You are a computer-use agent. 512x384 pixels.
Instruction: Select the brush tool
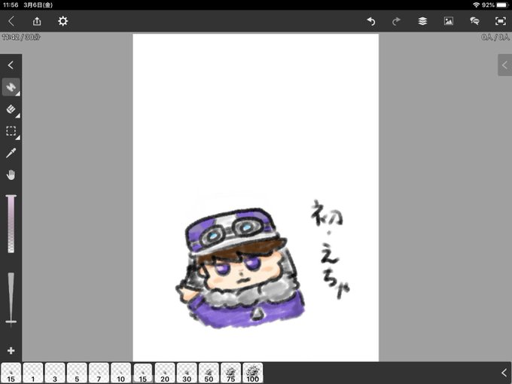point(11,87)
